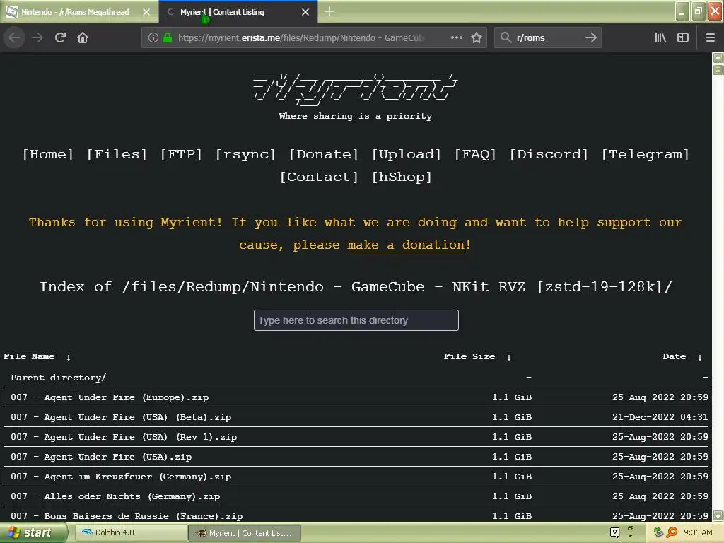Open the [rsync] navigation link
This screenshot has height=543, width=724.
(x=245, y=154)
